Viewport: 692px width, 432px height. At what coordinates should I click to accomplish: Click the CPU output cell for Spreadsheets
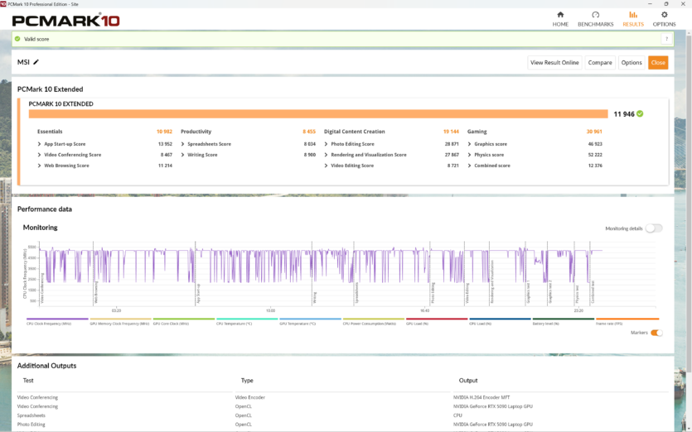(x=457, y=415)
